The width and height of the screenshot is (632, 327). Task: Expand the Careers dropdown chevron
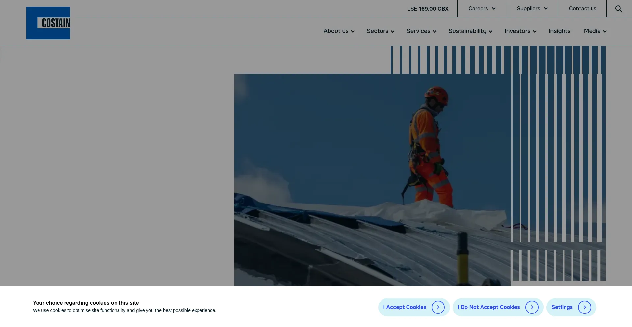[494, 9]
